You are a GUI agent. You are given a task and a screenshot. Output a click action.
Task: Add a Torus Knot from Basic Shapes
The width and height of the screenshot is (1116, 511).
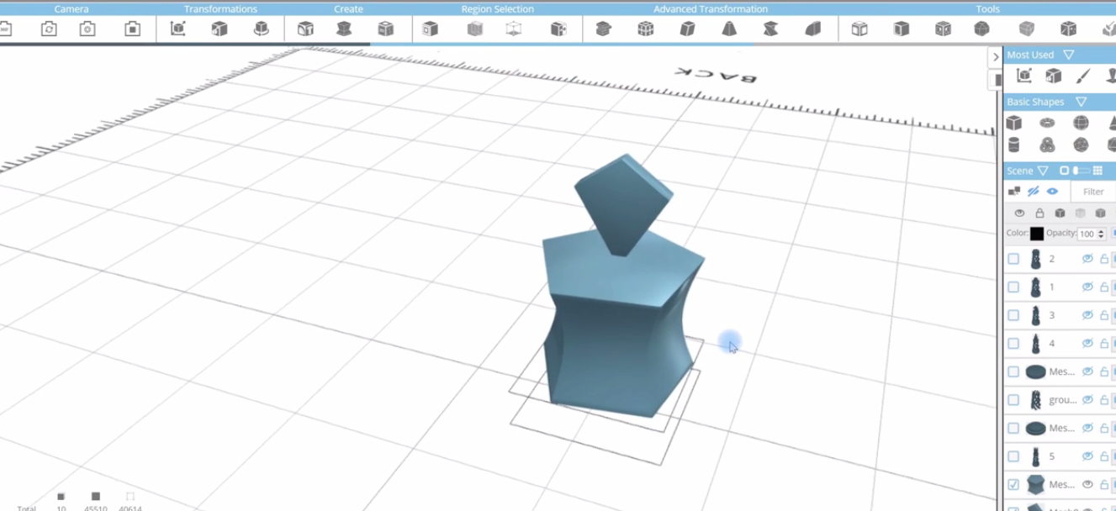[1047, 145]
